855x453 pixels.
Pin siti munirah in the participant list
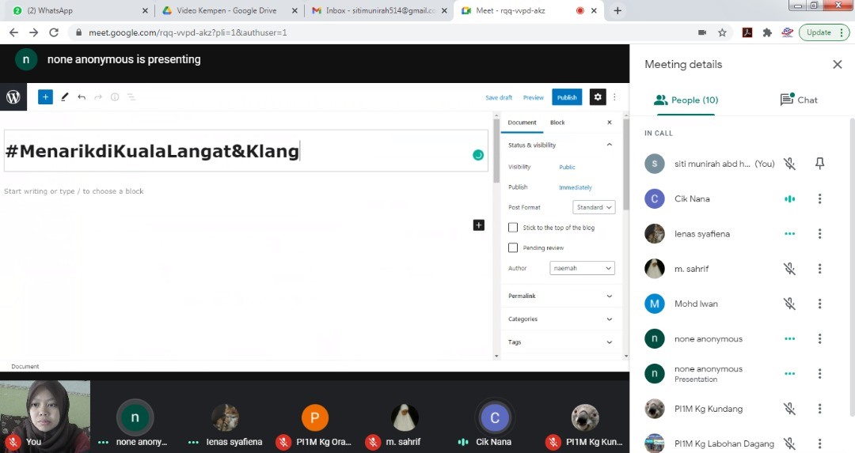[x=820, y=164]
